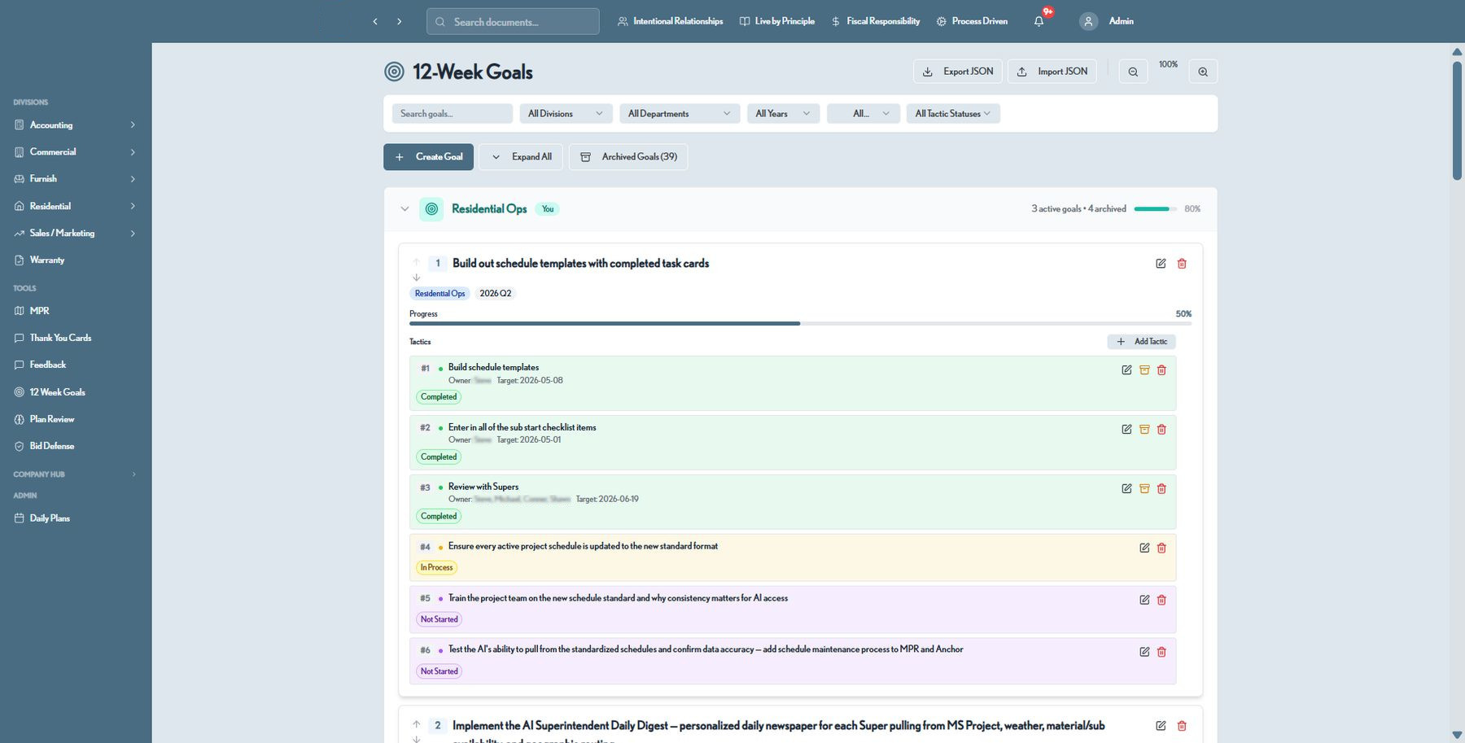
Task: Edit tactic #4 about active project schedules
Action: 1144,549
